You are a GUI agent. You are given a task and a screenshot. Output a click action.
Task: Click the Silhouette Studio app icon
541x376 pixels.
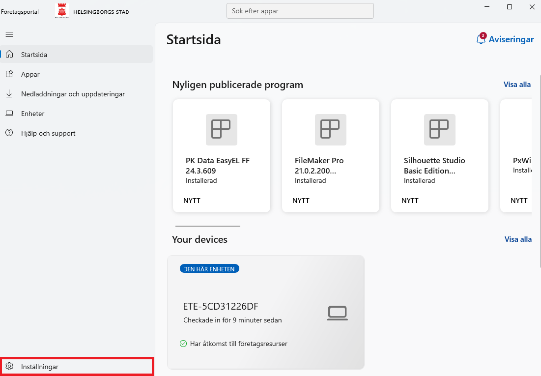coord(440,129)
